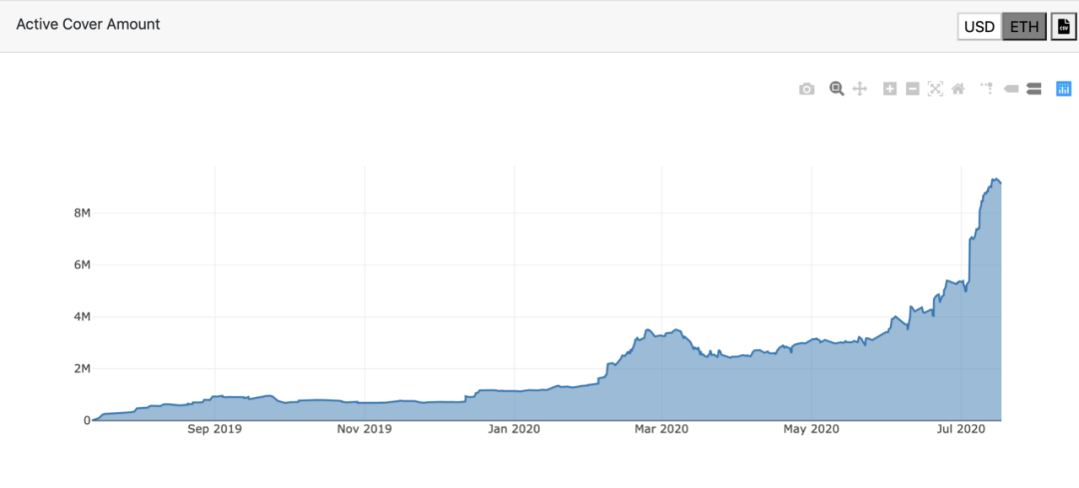This screenshot has width=1079, height=488.
Task: Click the 'Active Cover Amount' heading
Action: click(88, 24)
